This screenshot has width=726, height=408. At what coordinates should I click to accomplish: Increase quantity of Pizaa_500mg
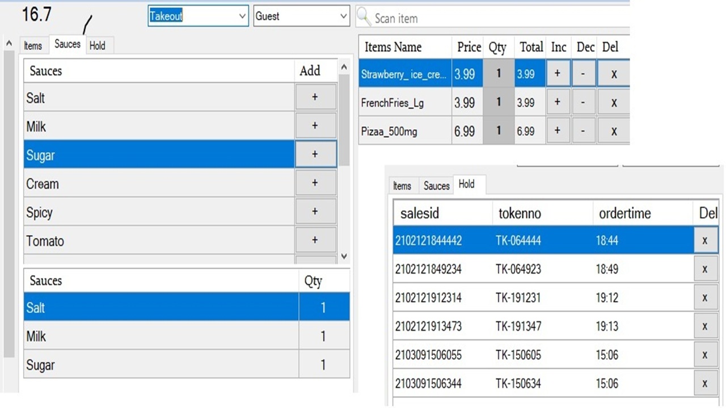pyautogui.click(x=558, y=131)
